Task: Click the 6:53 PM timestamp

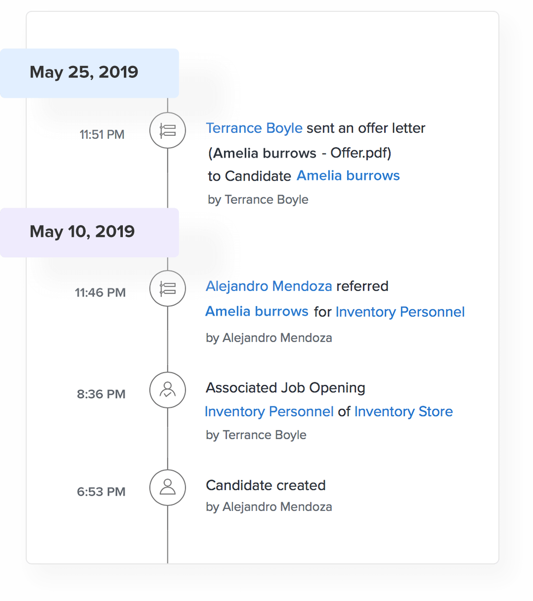Action: coord(101,492)
